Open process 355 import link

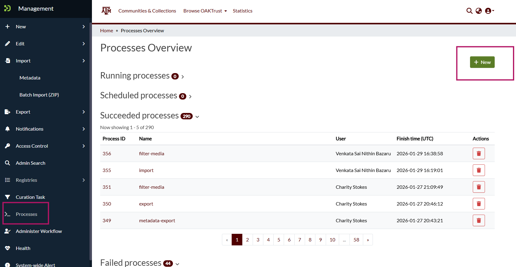146,170
